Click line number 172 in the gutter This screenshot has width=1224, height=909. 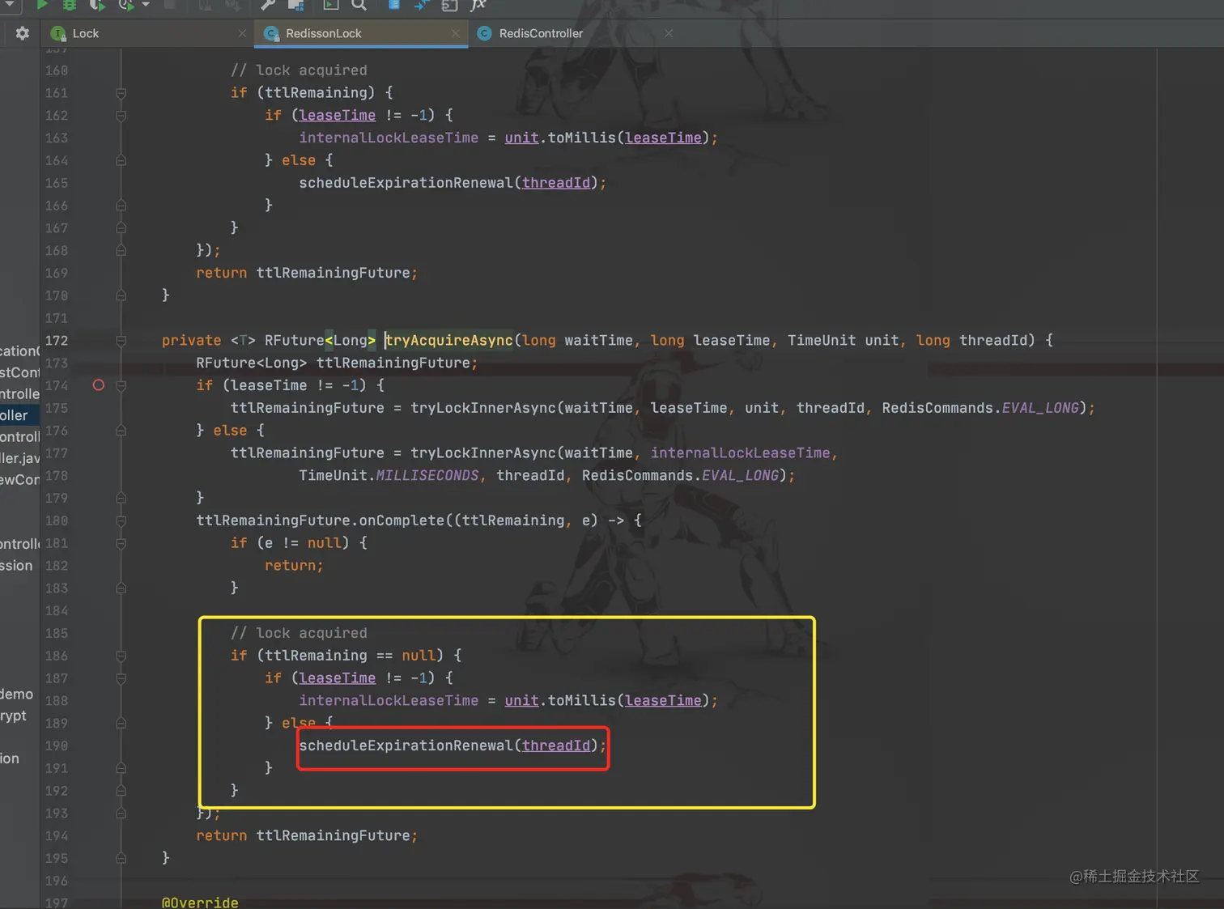pyautogui.click(x=57, y=341)
